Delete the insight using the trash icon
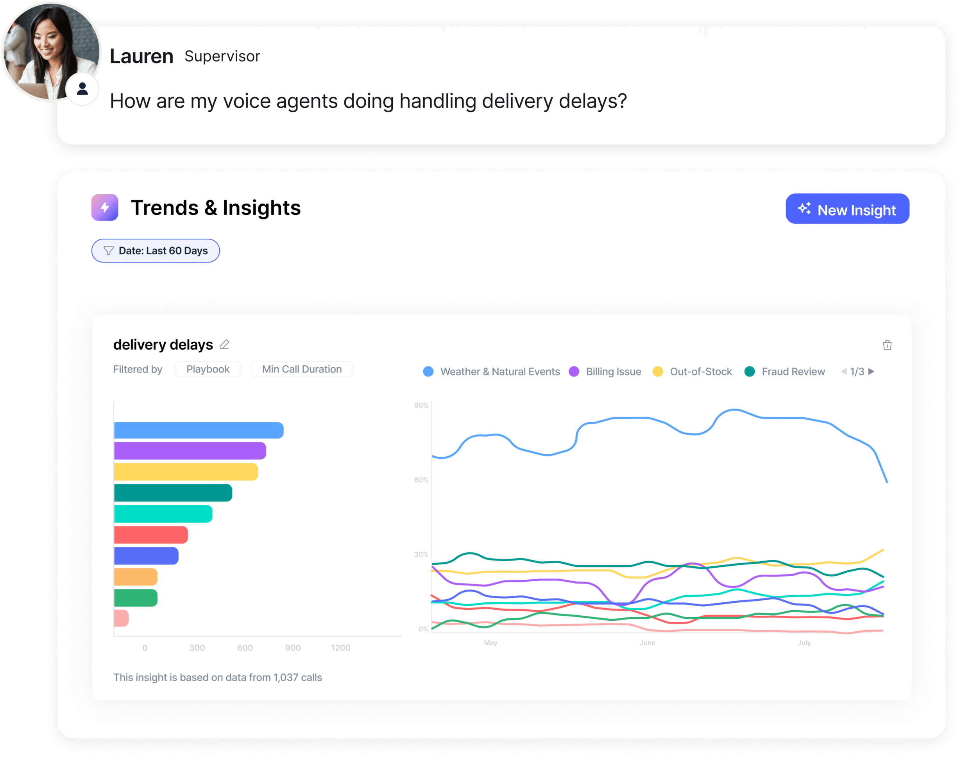 [888, 345]
